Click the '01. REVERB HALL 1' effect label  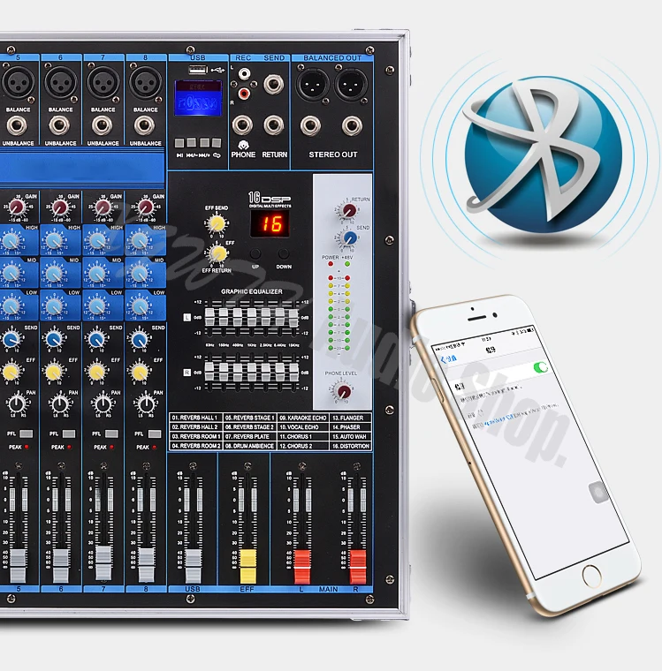pos(194,418)
